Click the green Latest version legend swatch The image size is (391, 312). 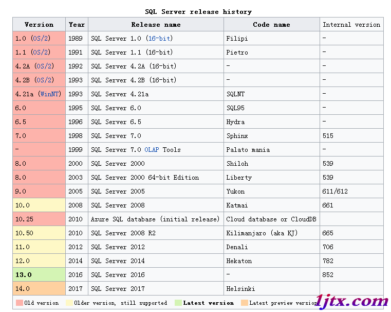178,303
